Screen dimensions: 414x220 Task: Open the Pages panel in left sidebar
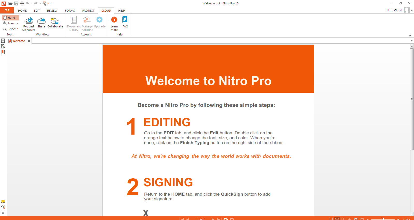(3, 41)
